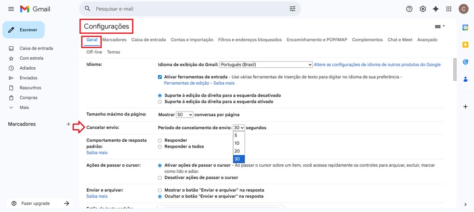Switch to Marcadores settings tab

pos(114,39)
